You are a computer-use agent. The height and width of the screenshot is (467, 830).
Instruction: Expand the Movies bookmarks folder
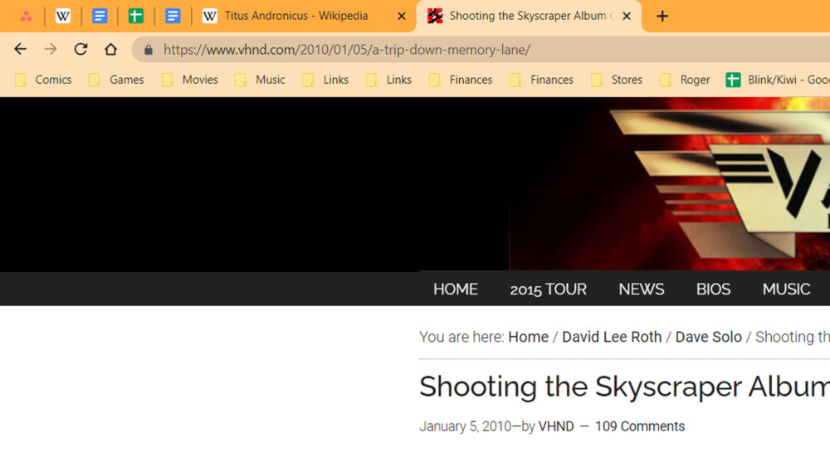pos(189,80)
